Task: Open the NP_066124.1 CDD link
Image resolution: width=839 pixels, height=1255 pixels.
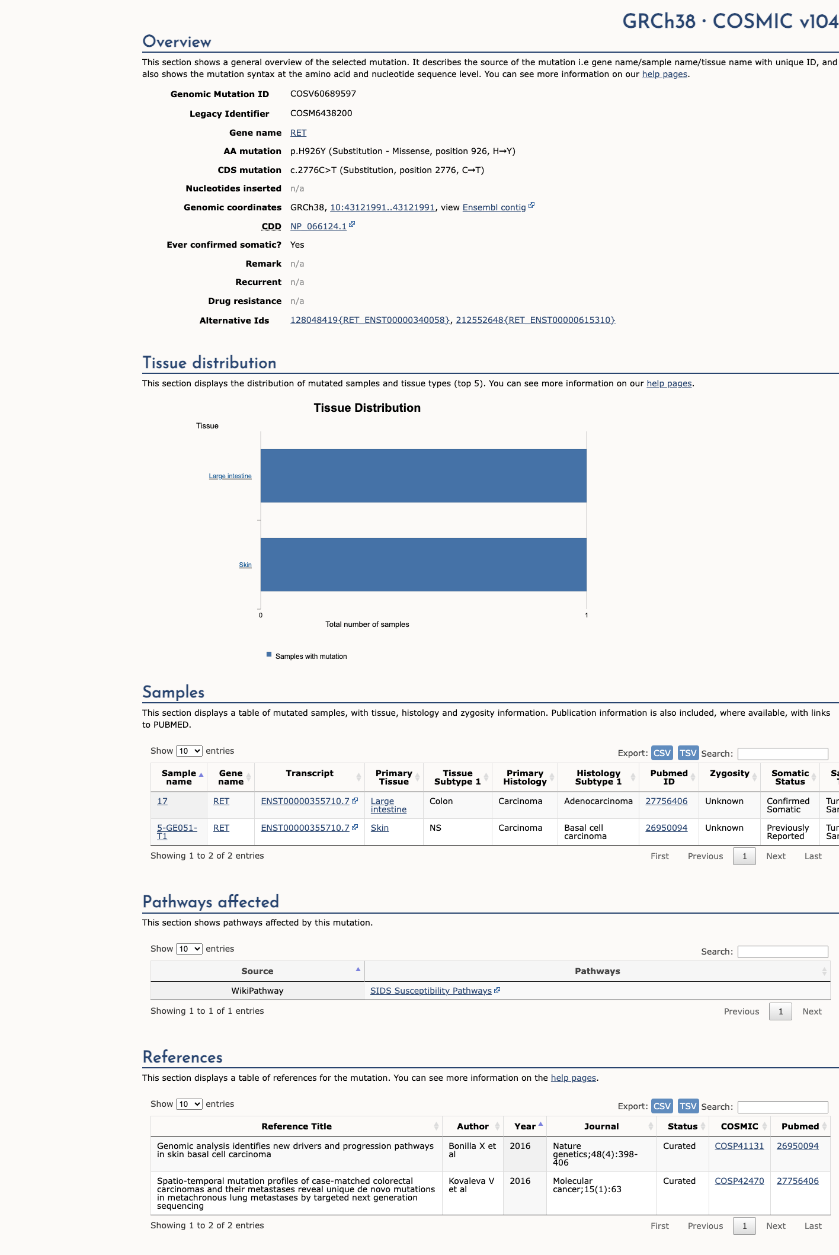Action: 318,226
